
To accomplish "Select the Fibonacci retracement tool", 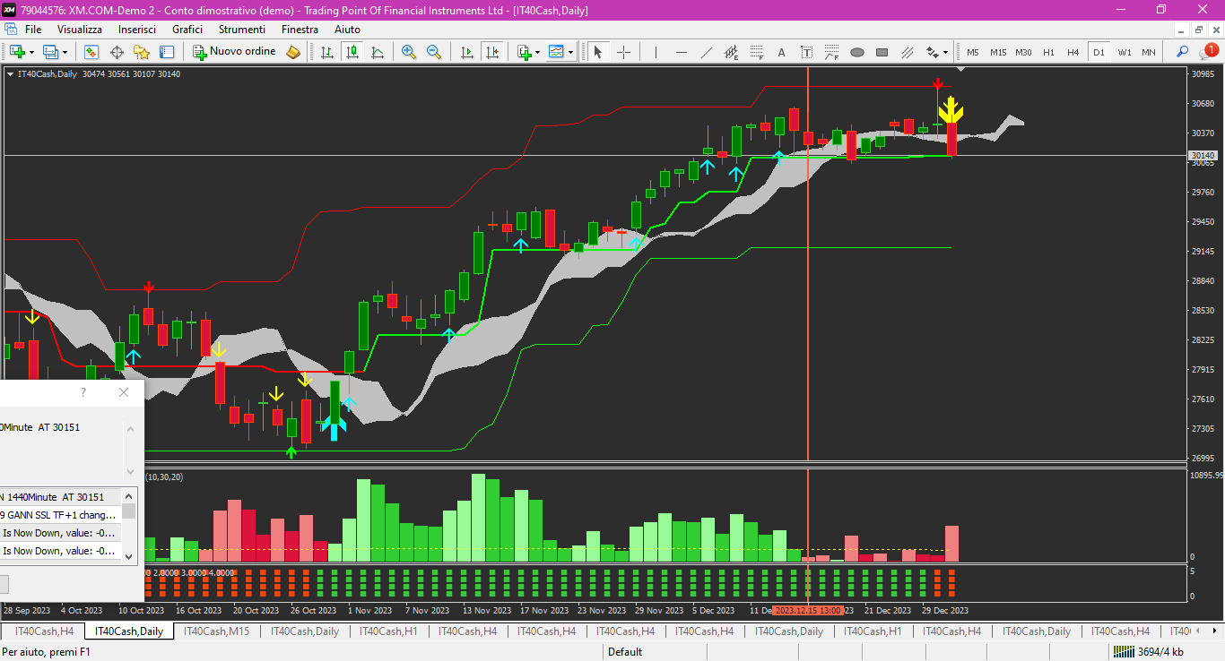I will coord(757,52).
